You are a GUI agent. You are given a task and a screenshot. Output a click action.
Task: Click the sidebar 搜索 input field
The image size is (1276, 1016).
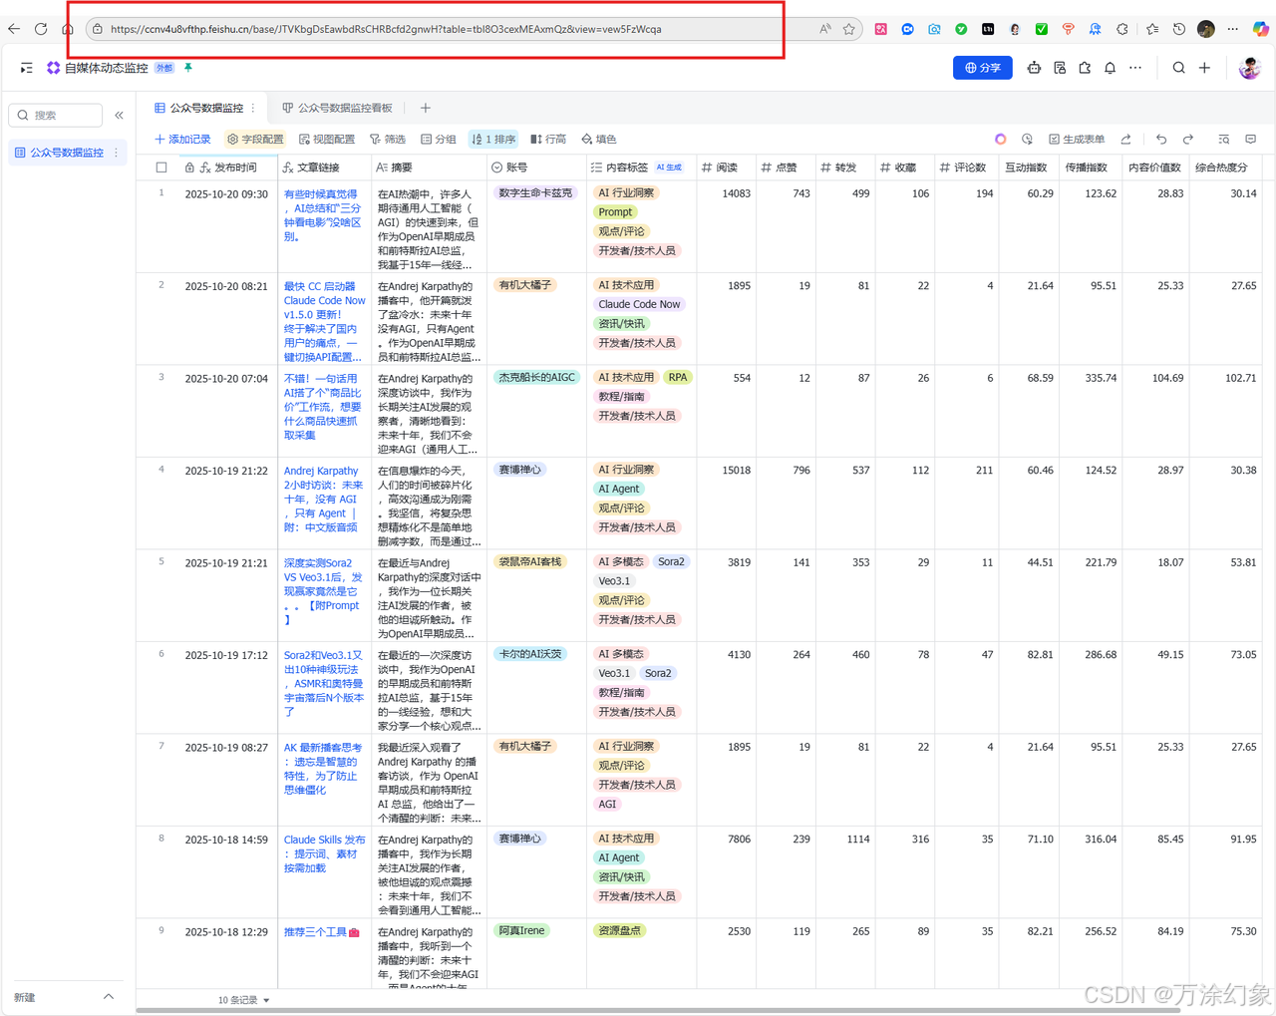(x=56, y=116)
